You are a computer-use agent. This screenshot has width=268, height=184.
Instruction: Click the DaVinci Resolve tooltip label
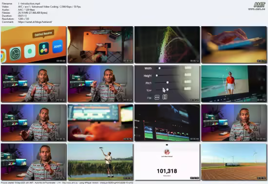(43, 34)
